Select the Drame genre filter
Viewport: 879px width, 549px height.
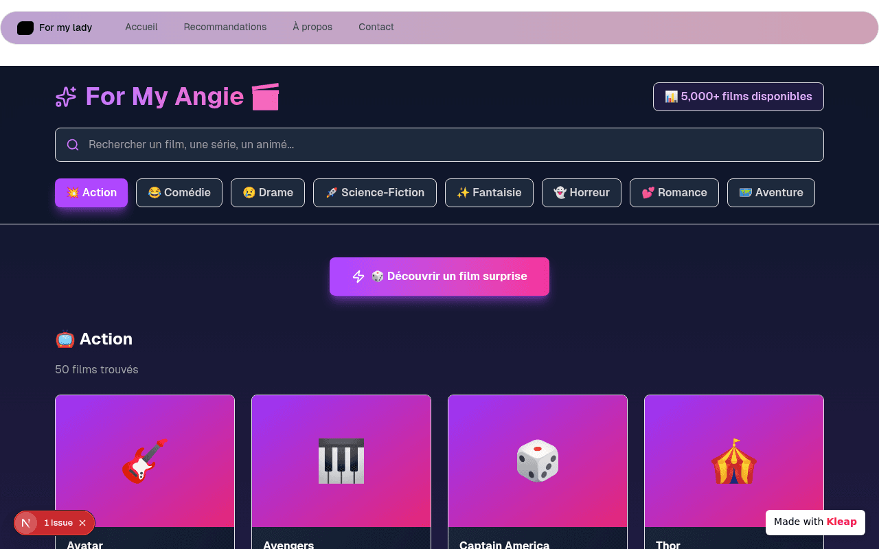click(x=268, y=193)
